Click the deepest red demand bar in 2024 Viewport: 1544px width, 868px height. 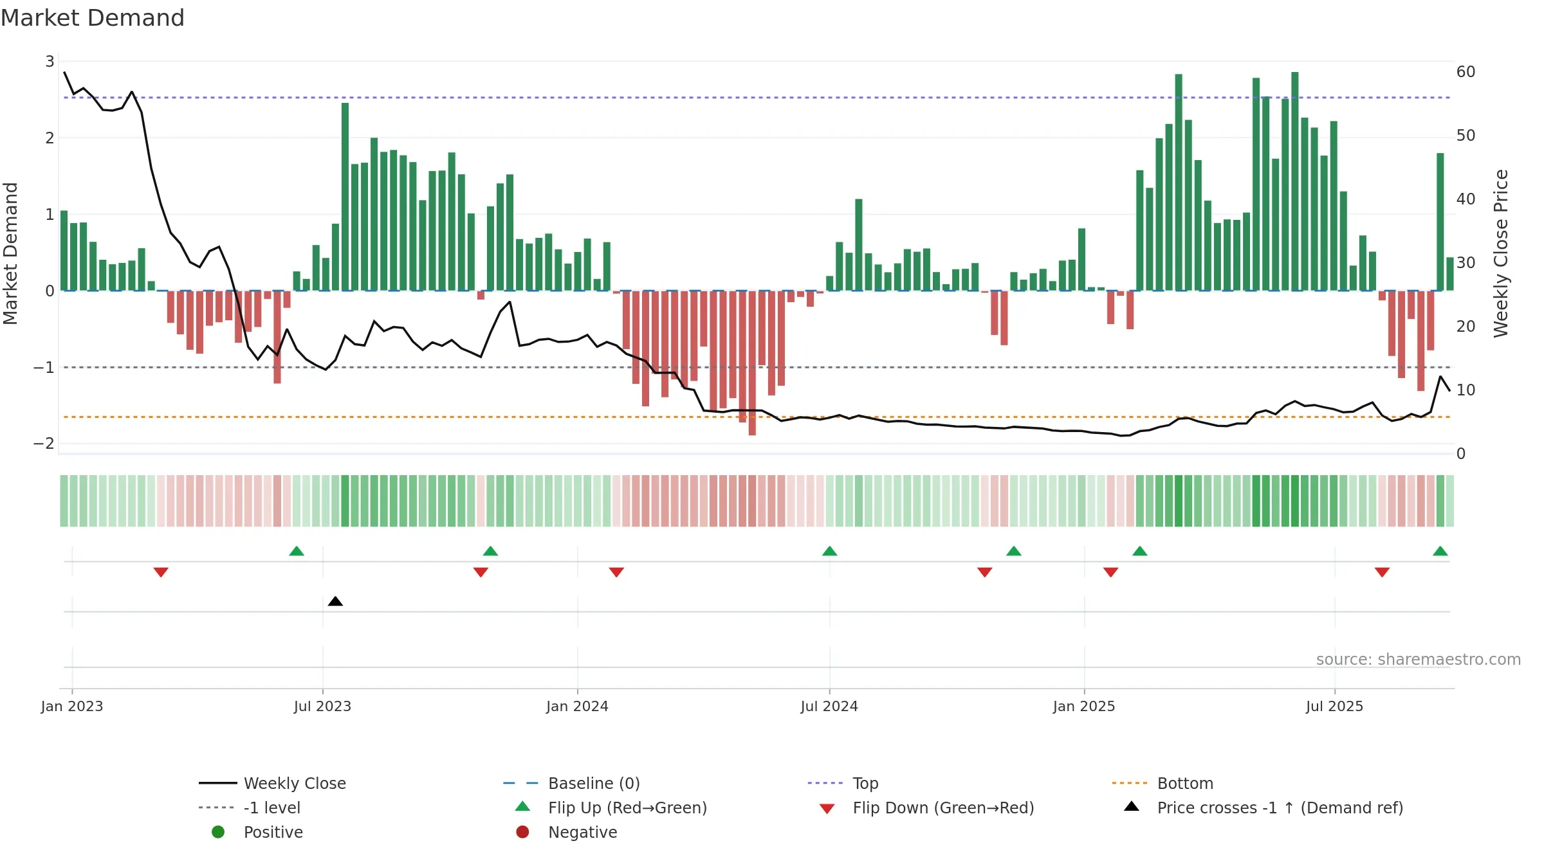[x=752, y=363]
